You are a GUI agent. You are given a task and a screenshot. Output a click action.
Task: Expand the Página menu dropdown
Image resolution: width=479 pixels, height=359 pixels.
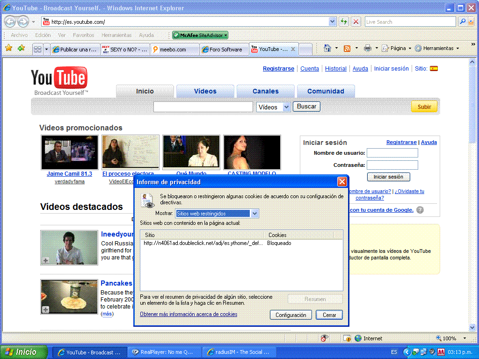410,48
